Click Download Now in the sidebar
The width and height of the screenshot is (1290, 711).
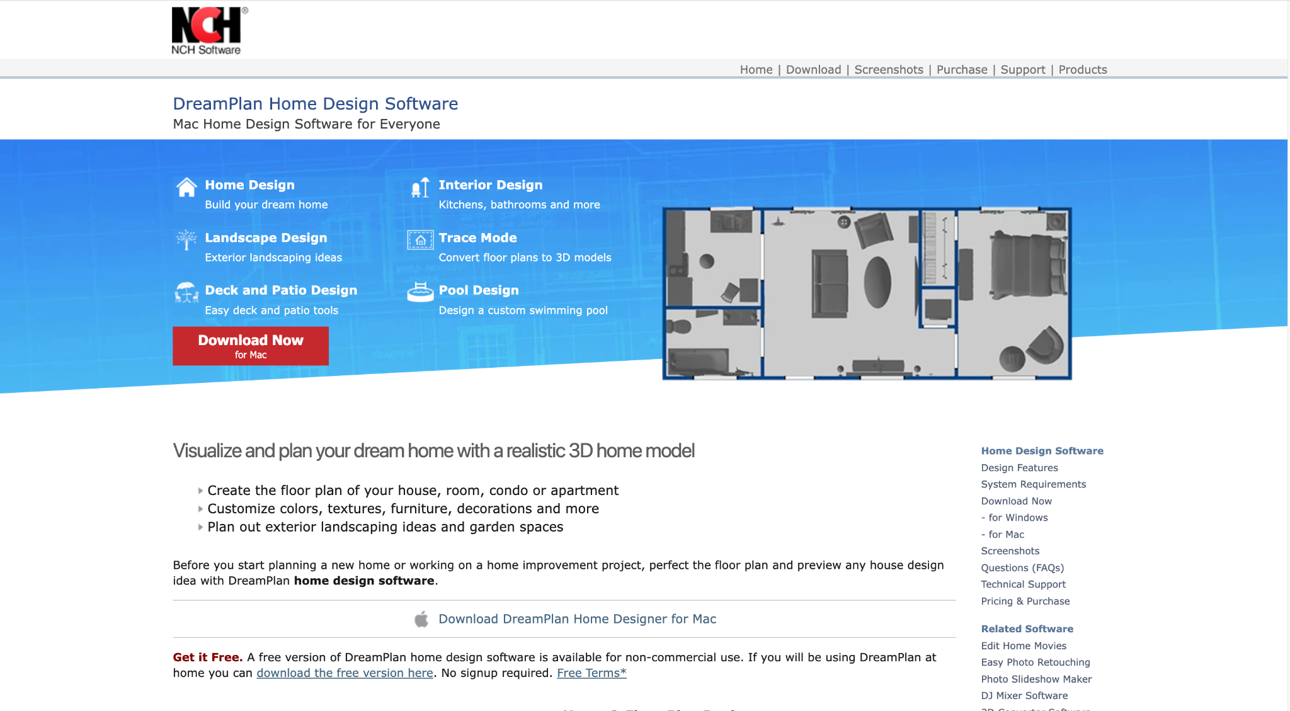coord(1016,501)
